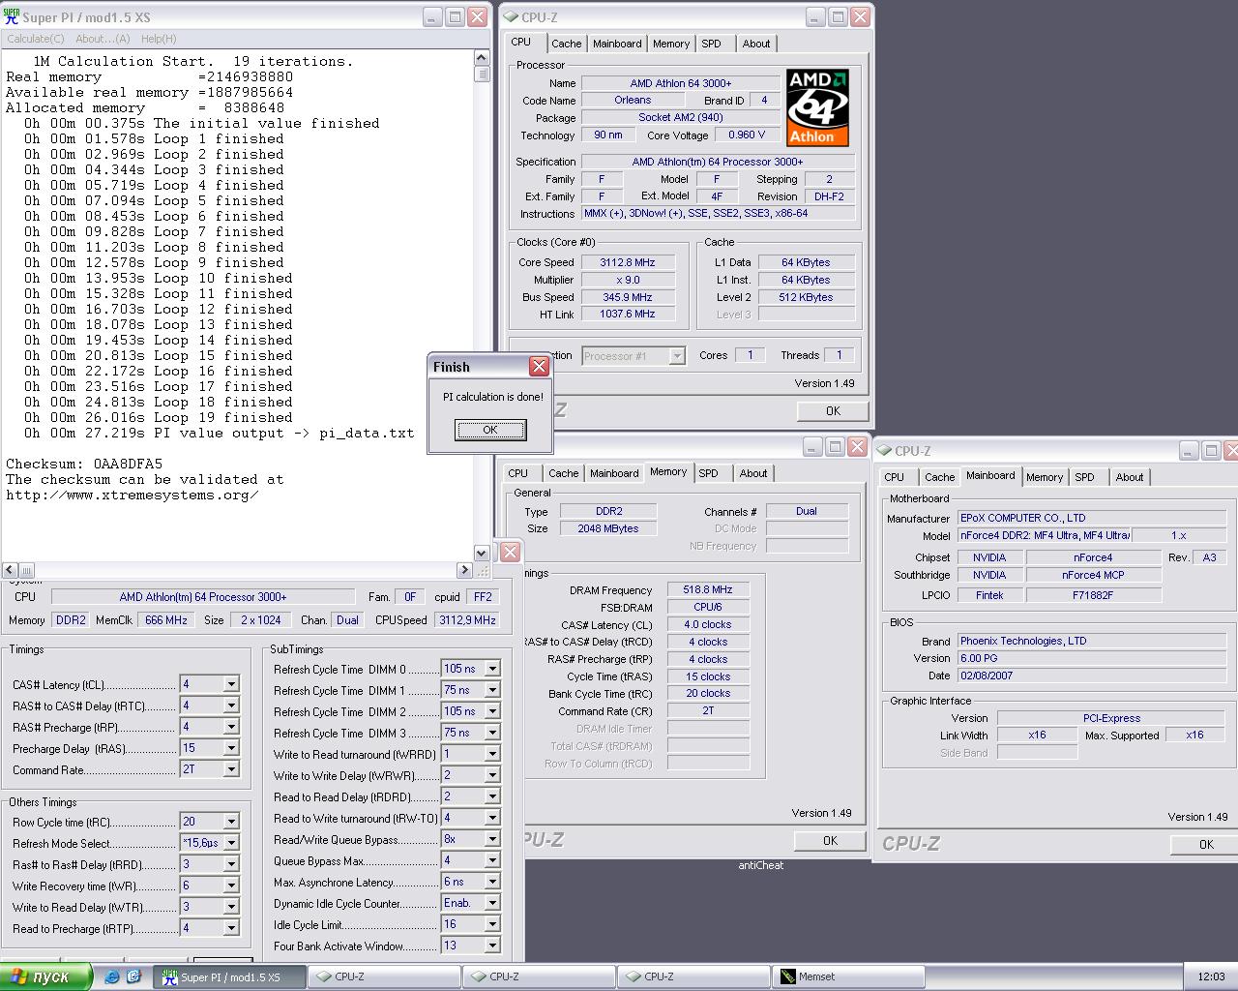This screenshot has height=991, width=1238.
Task: Switch to Memory tab in top CPU-Z window
Action: (671, 44)
